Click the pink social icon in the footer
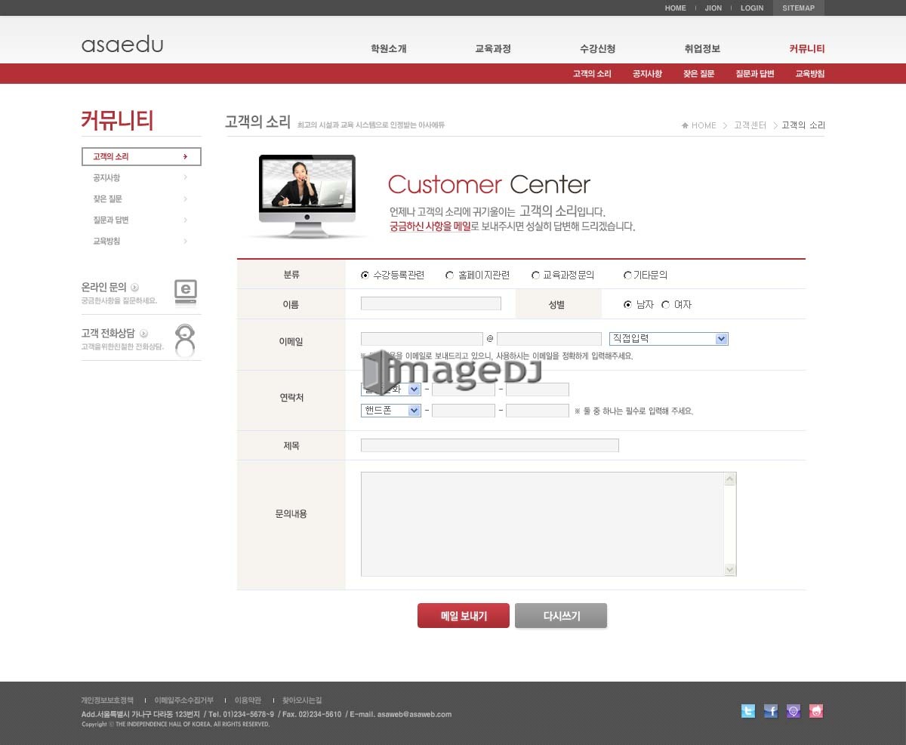906x745 pixels. (x=816, y=711)
